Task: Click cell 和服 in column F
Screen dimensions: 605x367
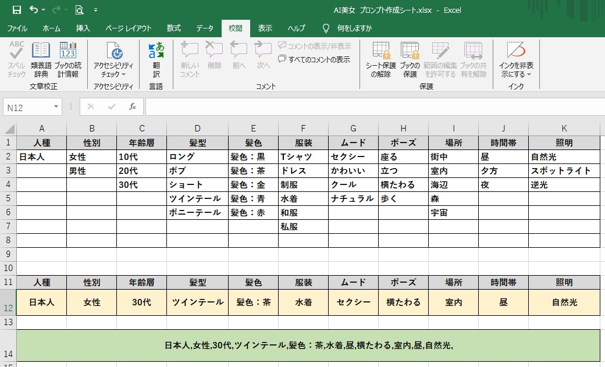Action: [303, 212]
